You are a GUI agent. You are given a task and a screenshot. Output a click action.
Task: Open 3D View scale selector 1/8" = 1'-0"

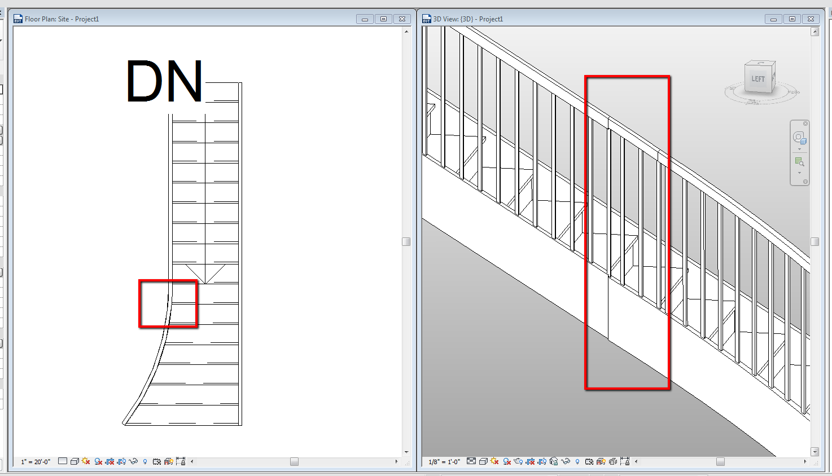click(444, 461)
